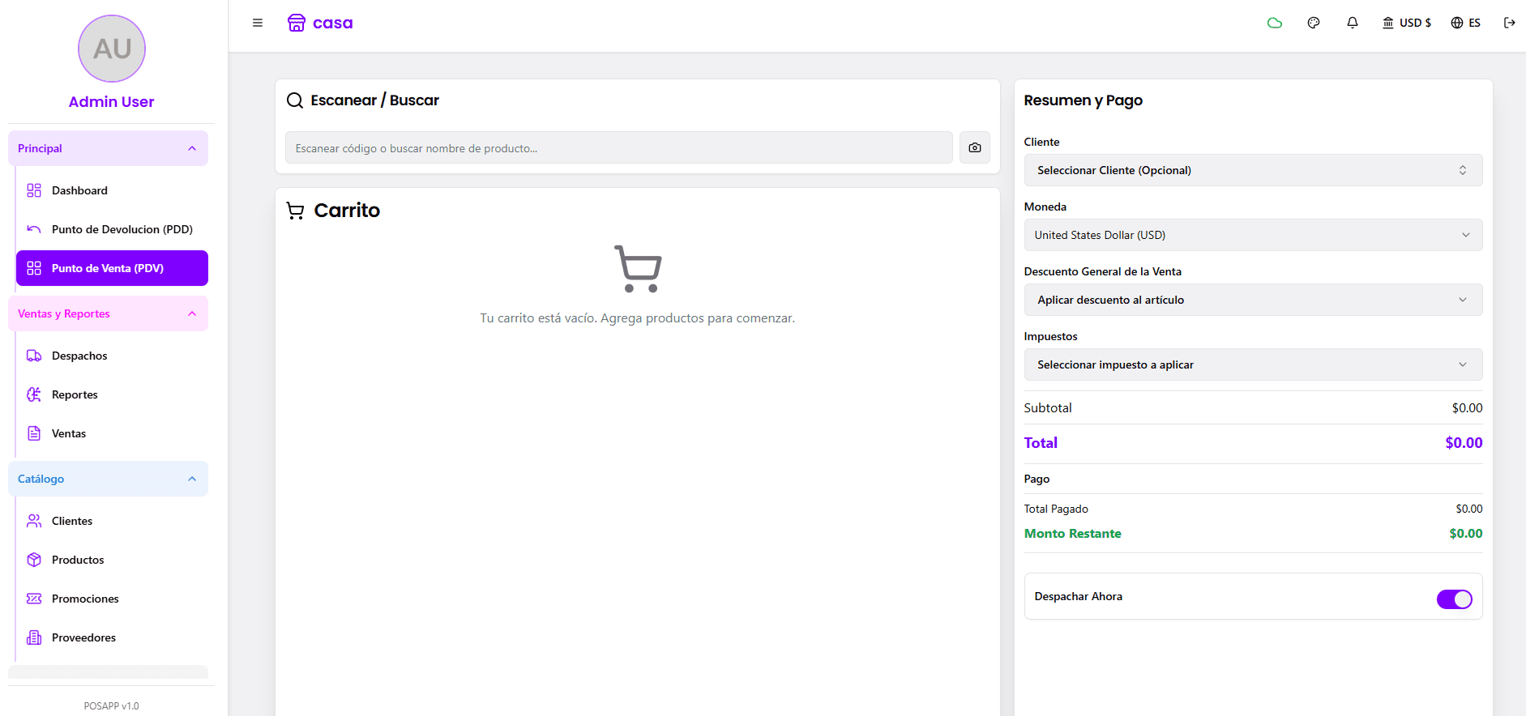Viewport: 1526px width, 716px height.
Task: Click the Dashboard grid icon
Action: (34, 190)
